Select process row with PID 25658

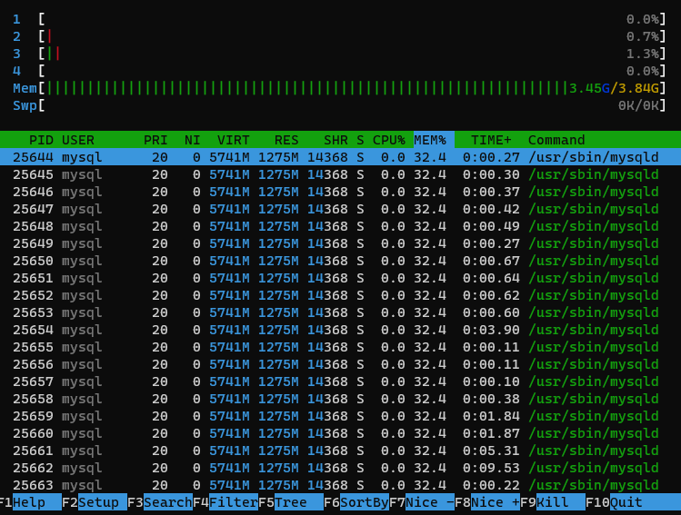[340, 399]
